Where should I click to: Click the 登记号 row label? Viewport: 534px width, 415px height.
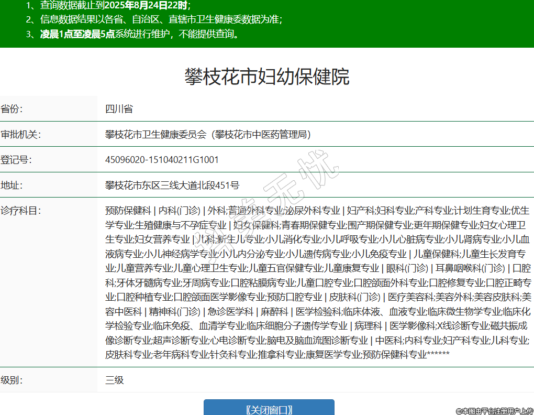point(16,160)
